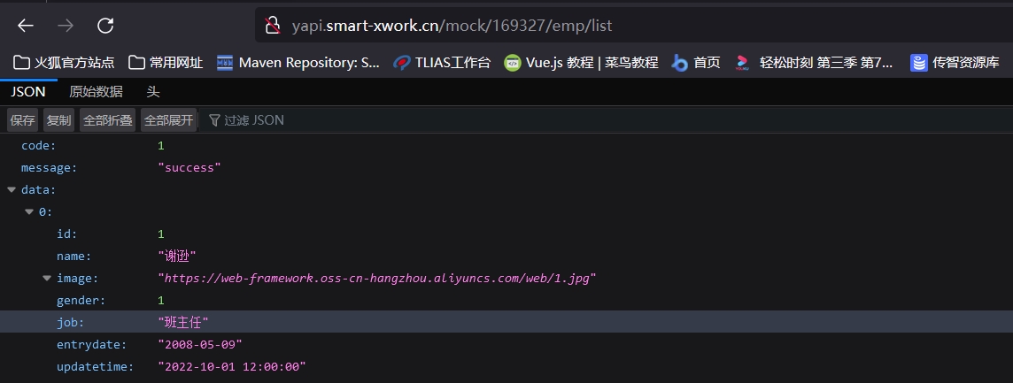
Task: Collapse the image row arrow
Action: (x=47, y=278)
